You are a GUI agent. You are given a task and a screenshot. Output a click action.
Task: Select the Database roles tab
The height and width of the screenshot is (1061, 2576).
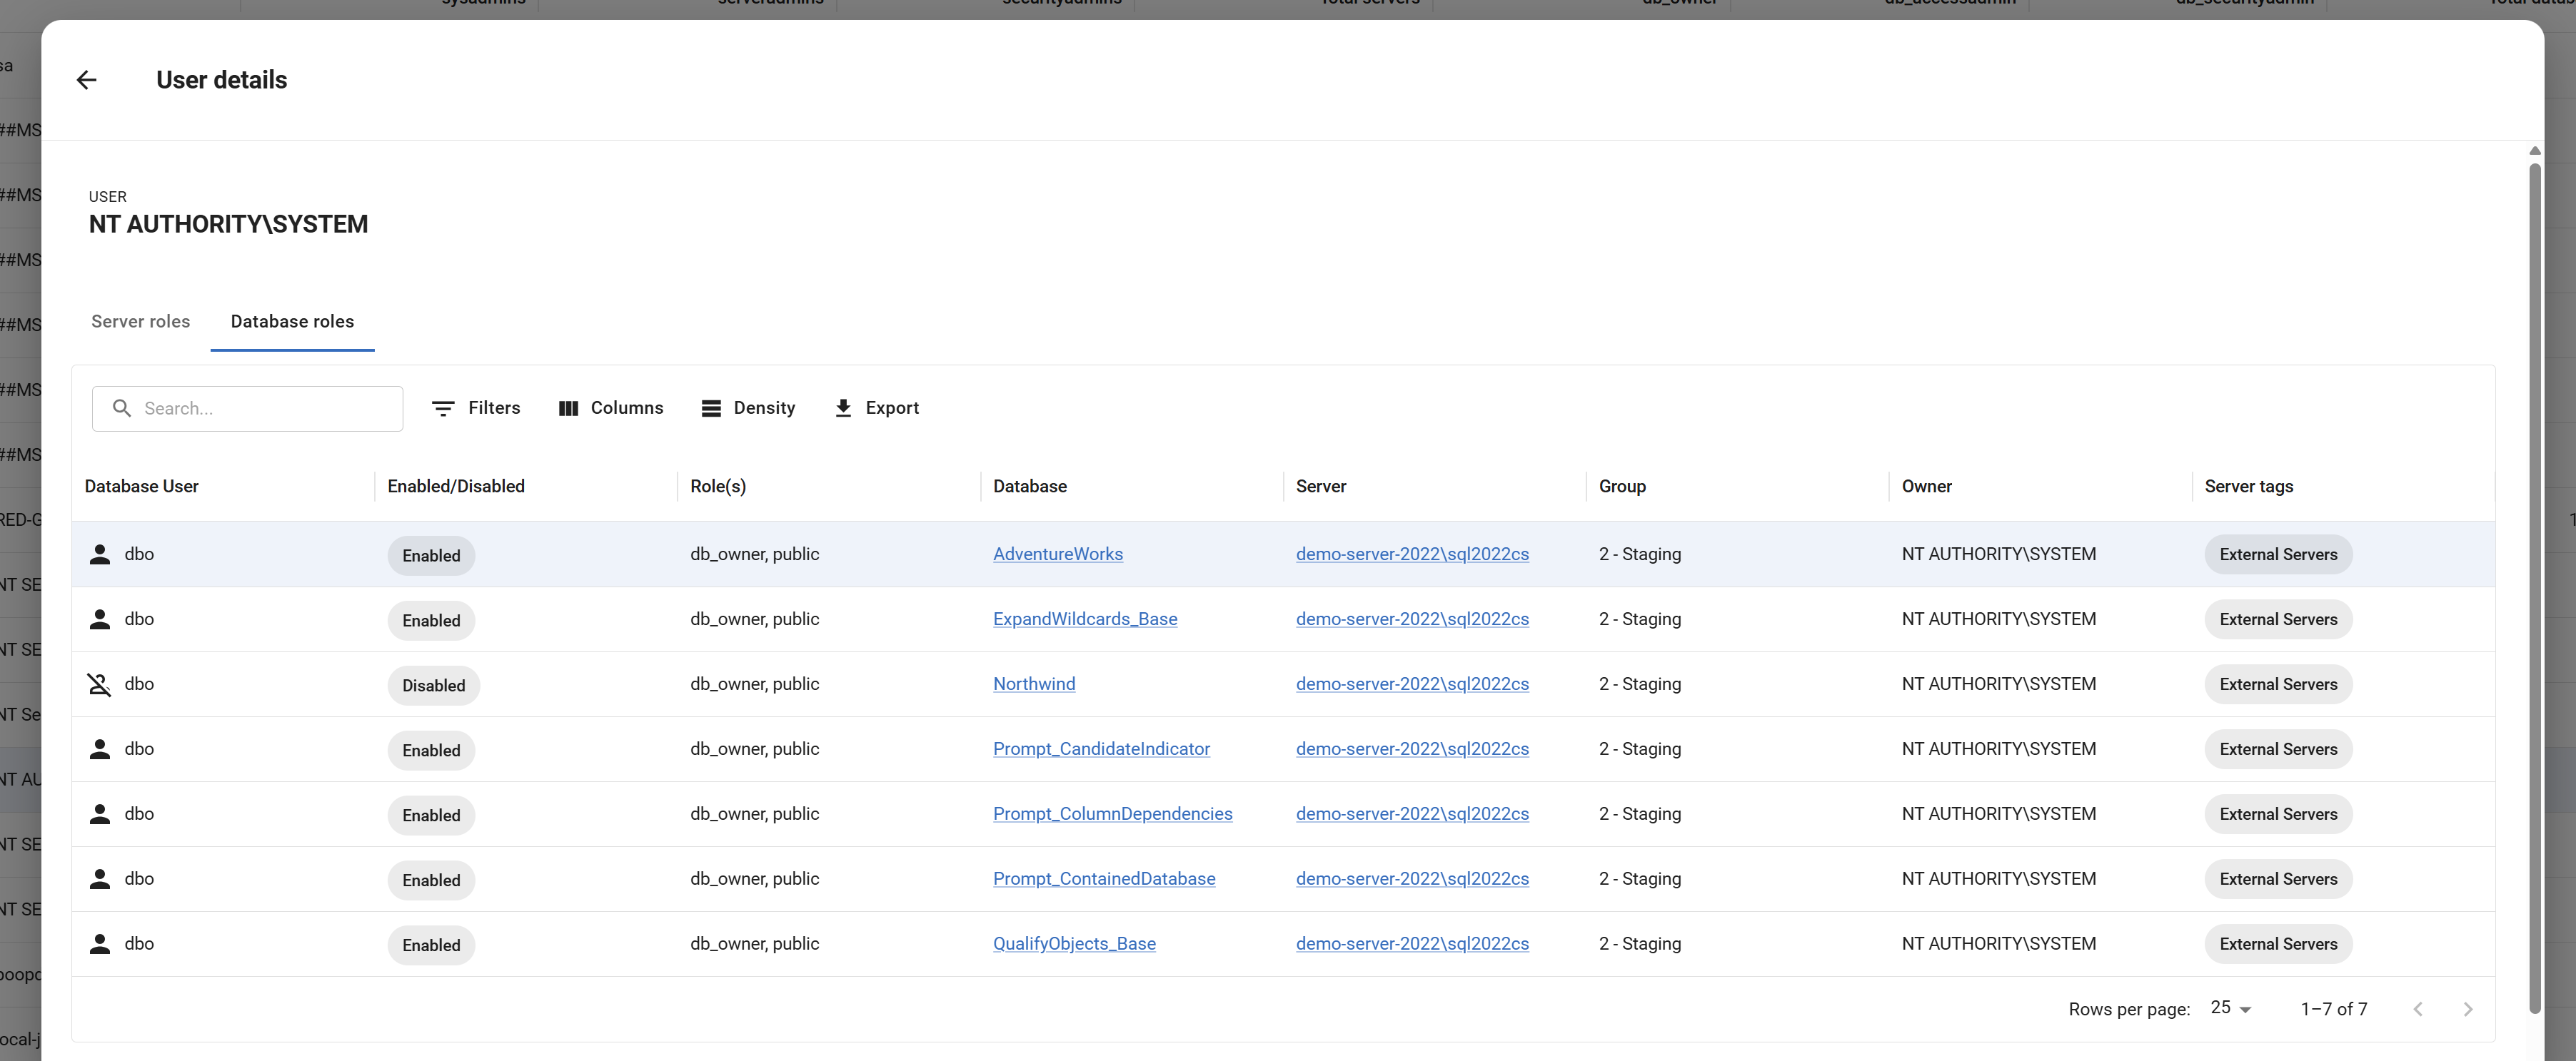pos(292,322)
